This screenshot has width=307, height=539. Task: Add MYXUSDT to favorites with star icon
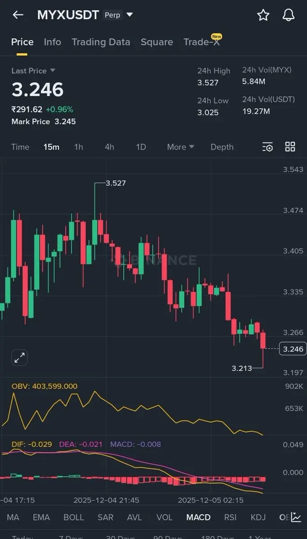pyautogui.click(x=263, y=15)
